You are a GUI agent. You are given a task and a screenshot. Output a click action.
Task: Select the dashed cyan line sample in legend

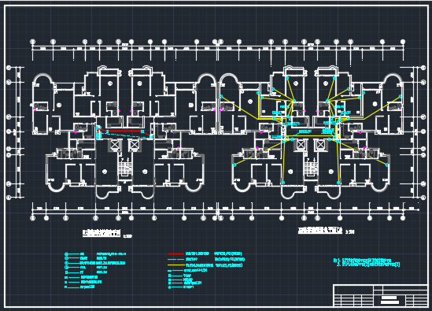176,260
